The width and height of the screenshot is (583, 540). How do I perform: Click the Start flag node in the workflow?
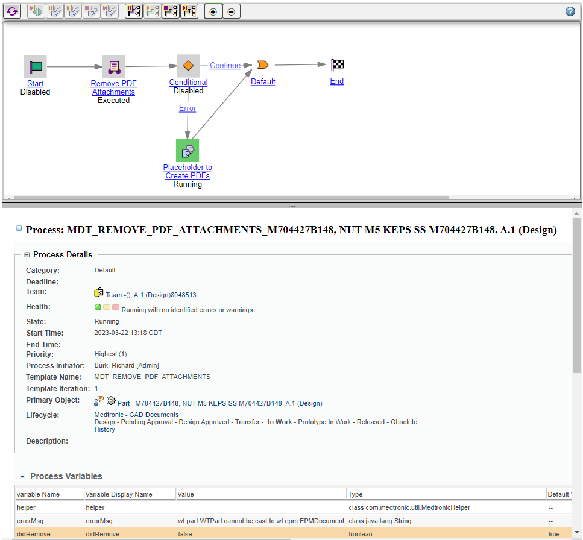[x=35, y=66]
